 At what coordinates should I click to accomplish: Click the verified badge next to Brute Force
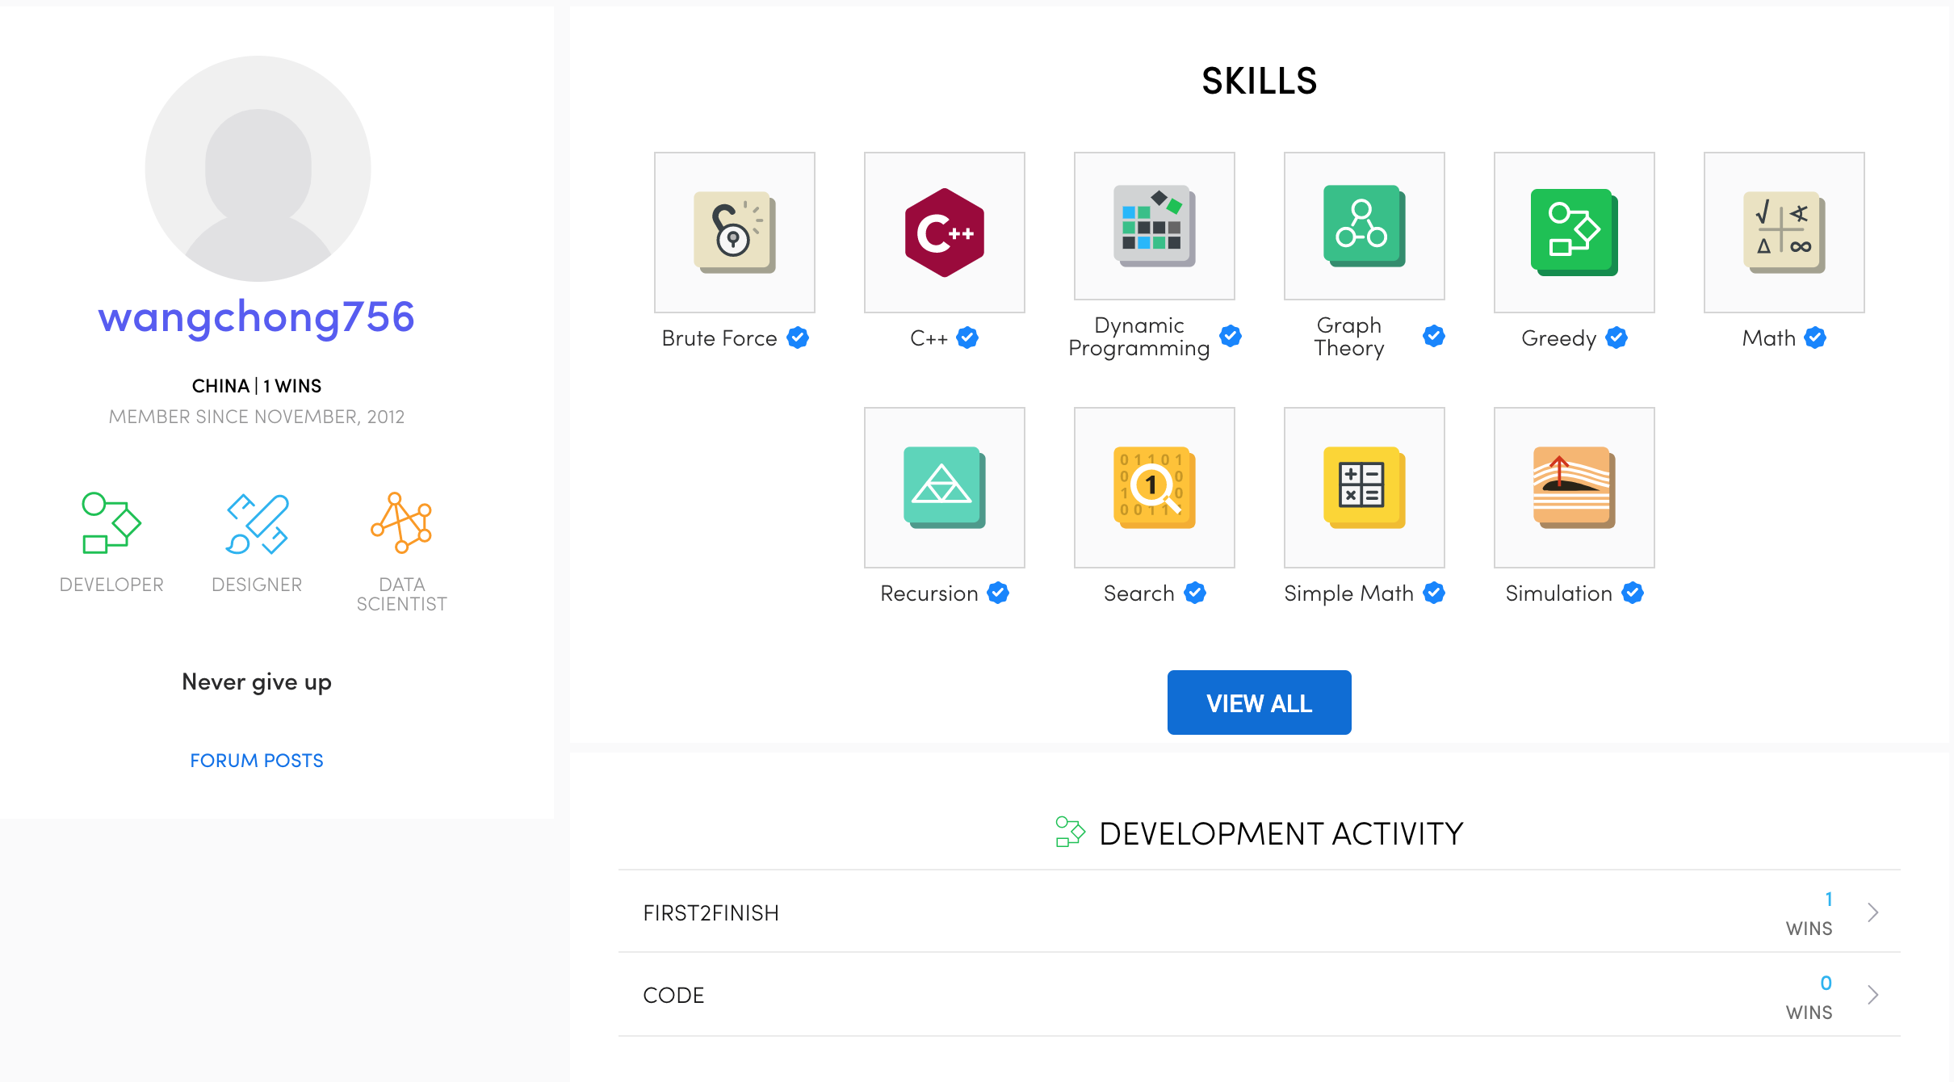(798, 338)
